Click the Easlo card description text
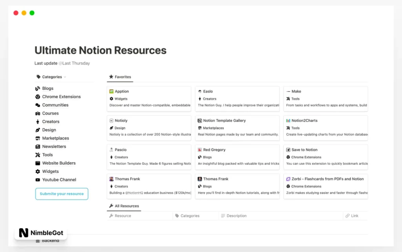 click(238, 105)
